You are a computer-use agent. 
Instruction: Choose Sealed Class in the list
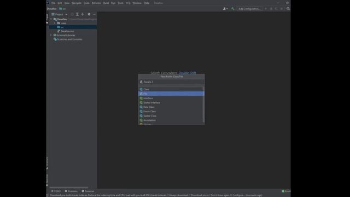171,116
